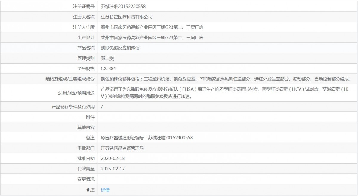Click the 管理类别 value 第二类
This screenshot has width=358, height=196.
point(107,59)
